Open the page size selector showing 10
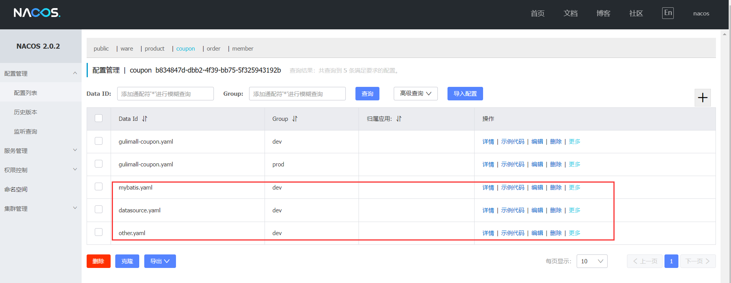The width and height of the screenshot is (731, 283). (592, 261)
